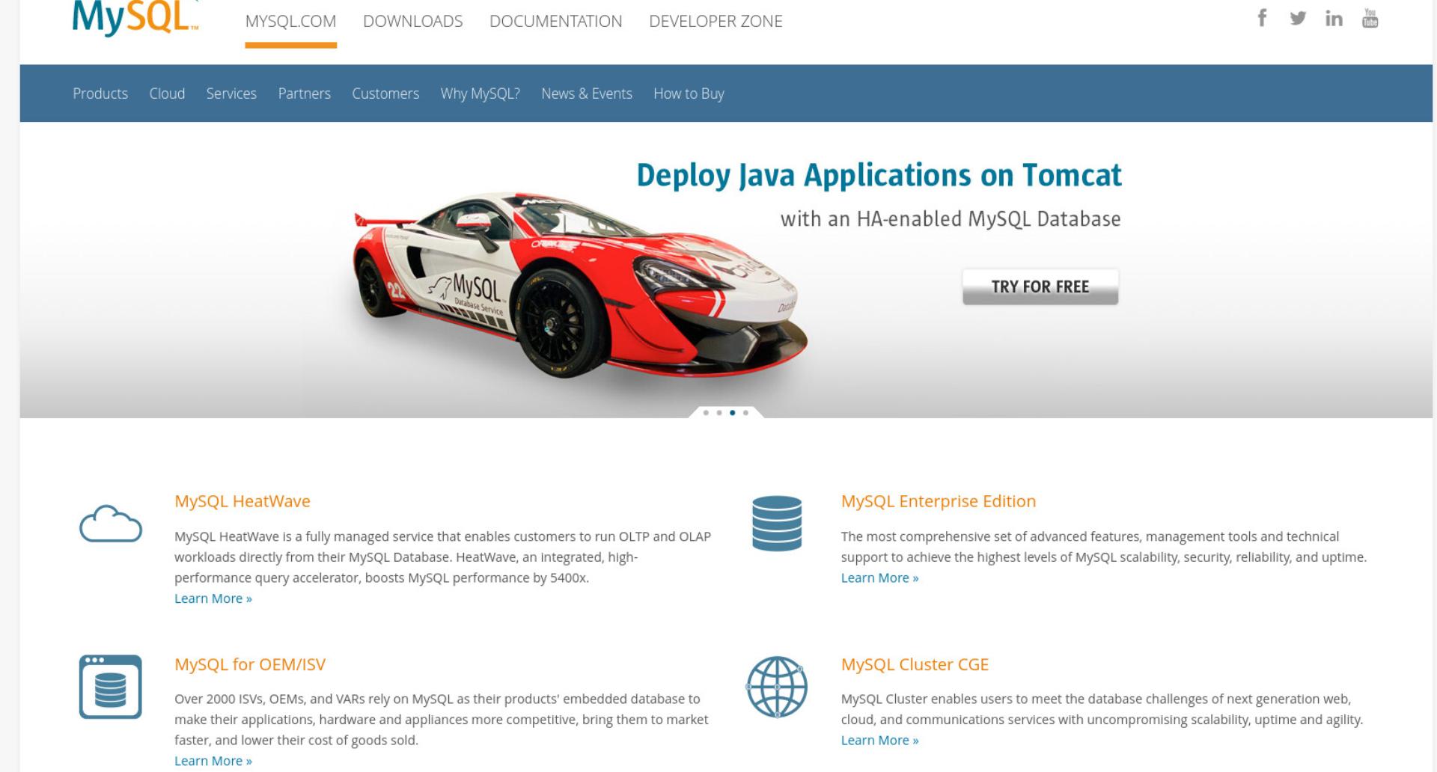Screen dimensions: 1437x772
Task: Switch to the DEVELOPER ZONE tab
Action: pos(716,22)
